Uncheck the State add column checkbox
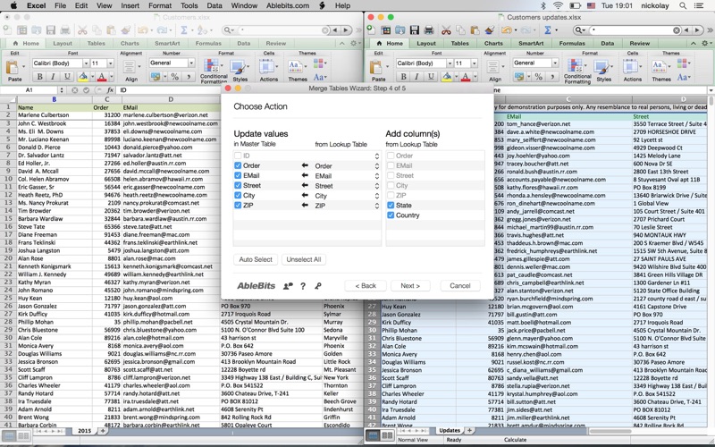This screenshot has height=447, width=715. click(x=391, y=206)
